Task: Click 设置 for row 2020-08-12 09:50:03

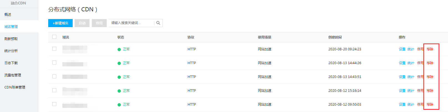Action: tap(402, 105)
